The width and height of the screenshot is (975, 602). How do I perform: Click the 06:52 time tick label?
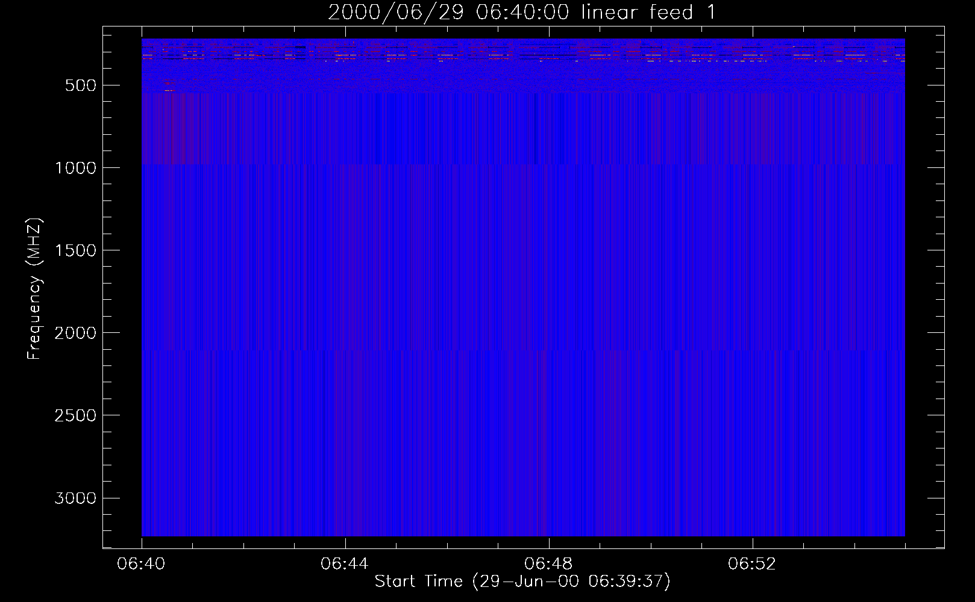coord(752,564)
